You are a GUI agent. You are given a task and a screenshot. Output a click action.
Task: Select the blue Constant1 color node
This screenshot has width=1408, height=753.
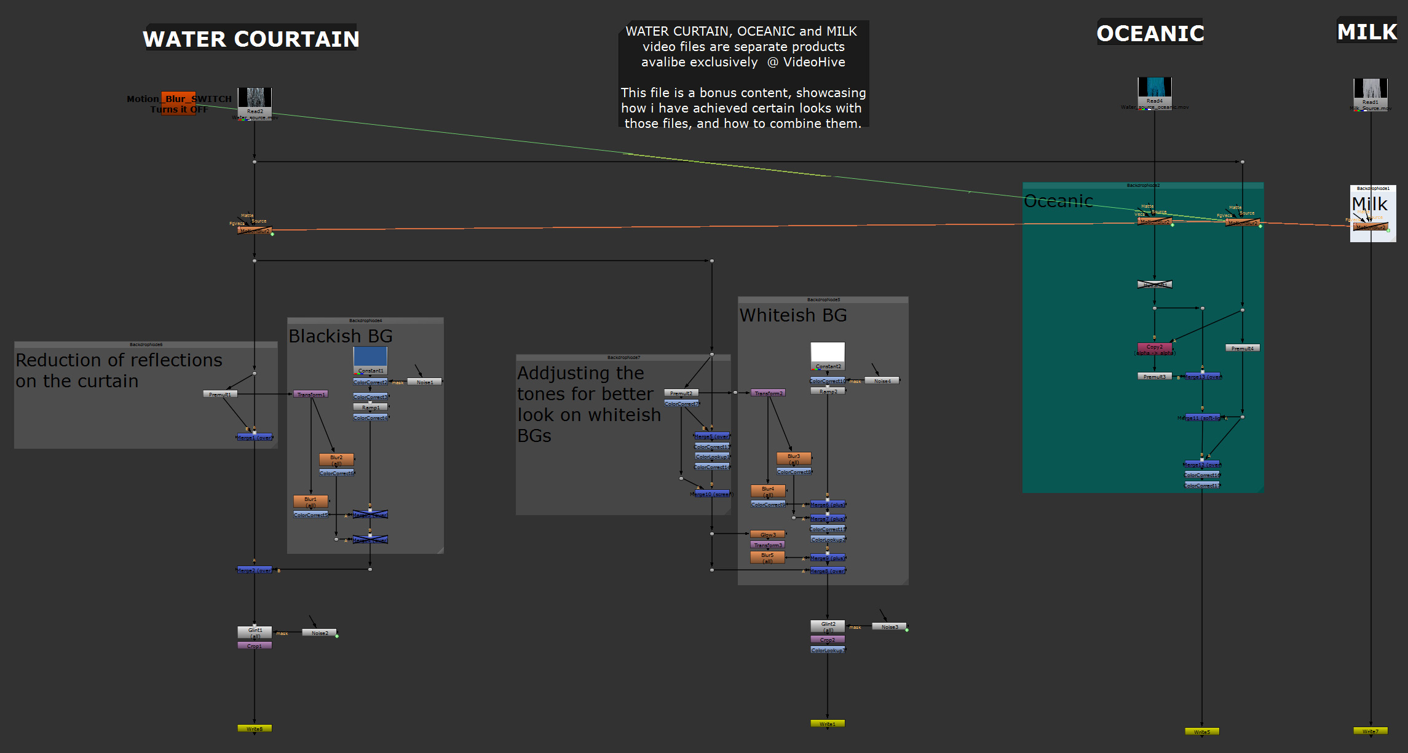click(370, 360)
